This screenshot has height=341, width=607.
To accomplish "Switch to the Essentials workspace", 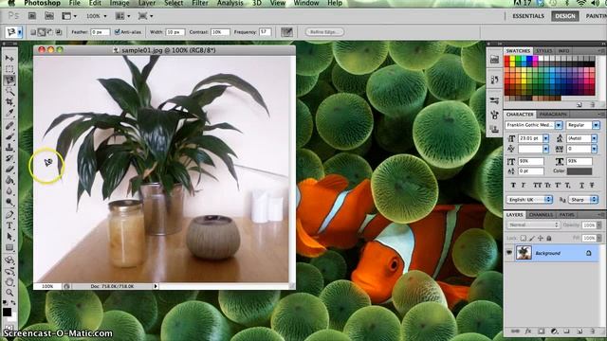I will point(528,16).
